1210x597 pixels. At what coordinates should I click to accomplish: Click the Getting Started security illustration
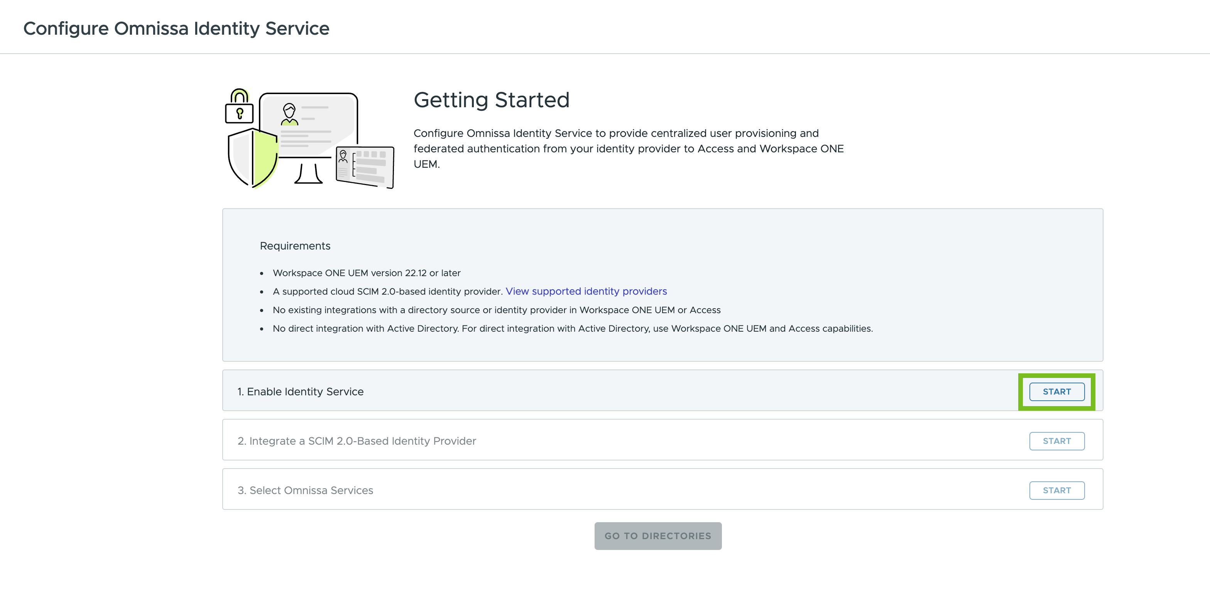point(309,138)
